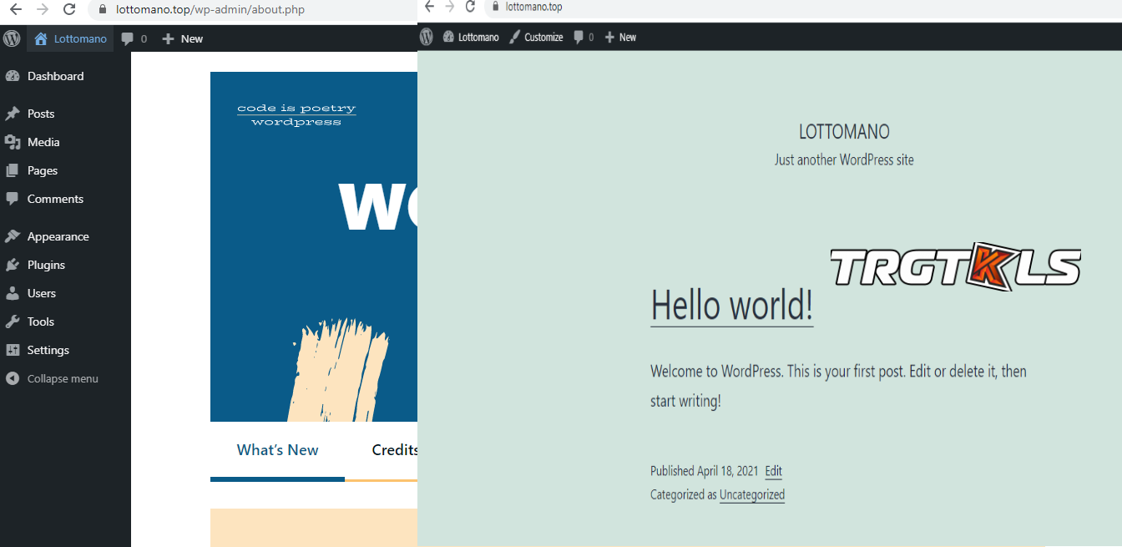Open the Settings menu in sidebar
This screenshot has width=1122, height=547.
tap(48, 350)
